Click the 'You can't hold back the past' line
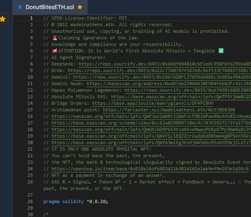Image resolution: width=251 pixels, height=217 pixels. 104,156
